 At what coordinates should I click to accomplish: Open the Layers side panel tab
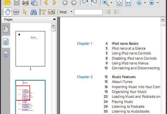click(x=6, y=54)
